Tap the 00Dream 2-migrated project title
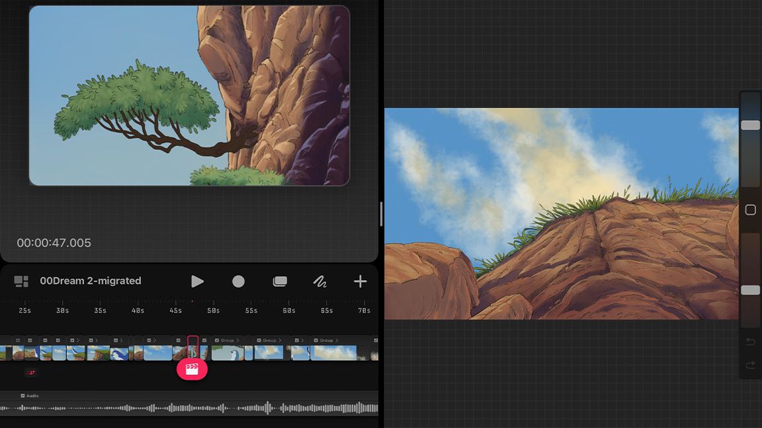This screenshot has height=428, width=762. coord(89,280)
